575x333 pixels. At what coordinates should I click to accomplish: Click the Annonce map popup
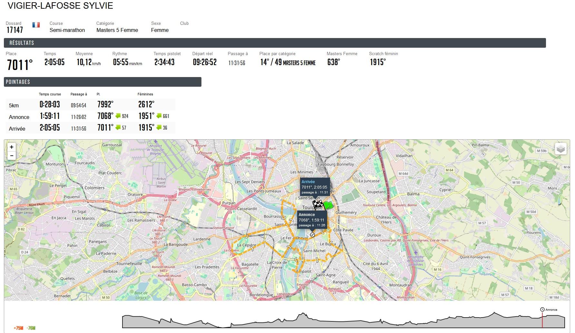pyautogui.click(x=312, y=220)
